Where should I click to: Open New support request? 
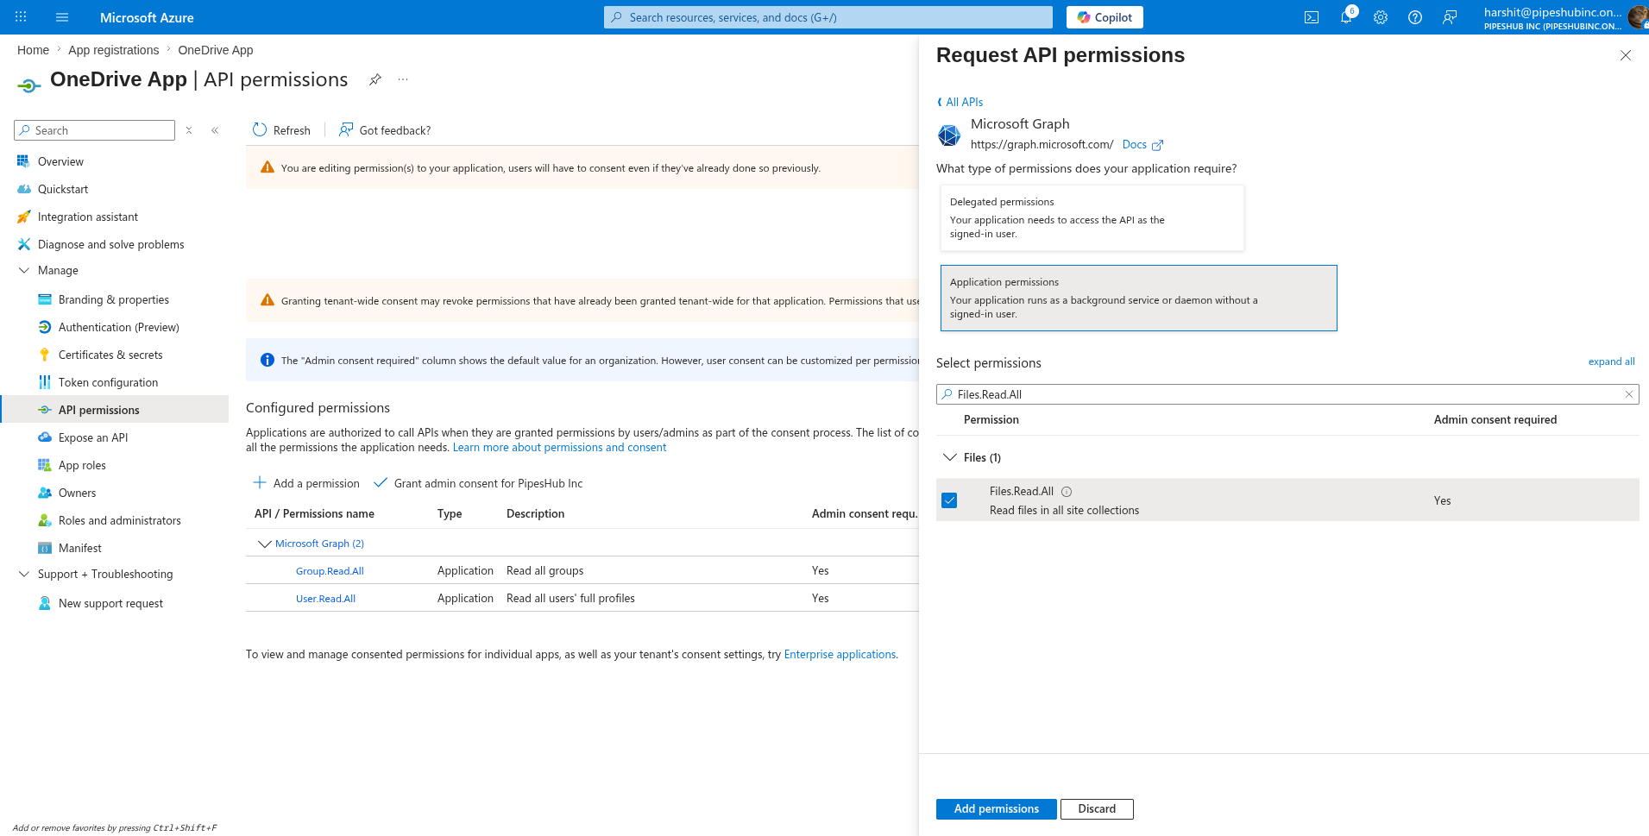pyautogui.click(x=110, y=603)
